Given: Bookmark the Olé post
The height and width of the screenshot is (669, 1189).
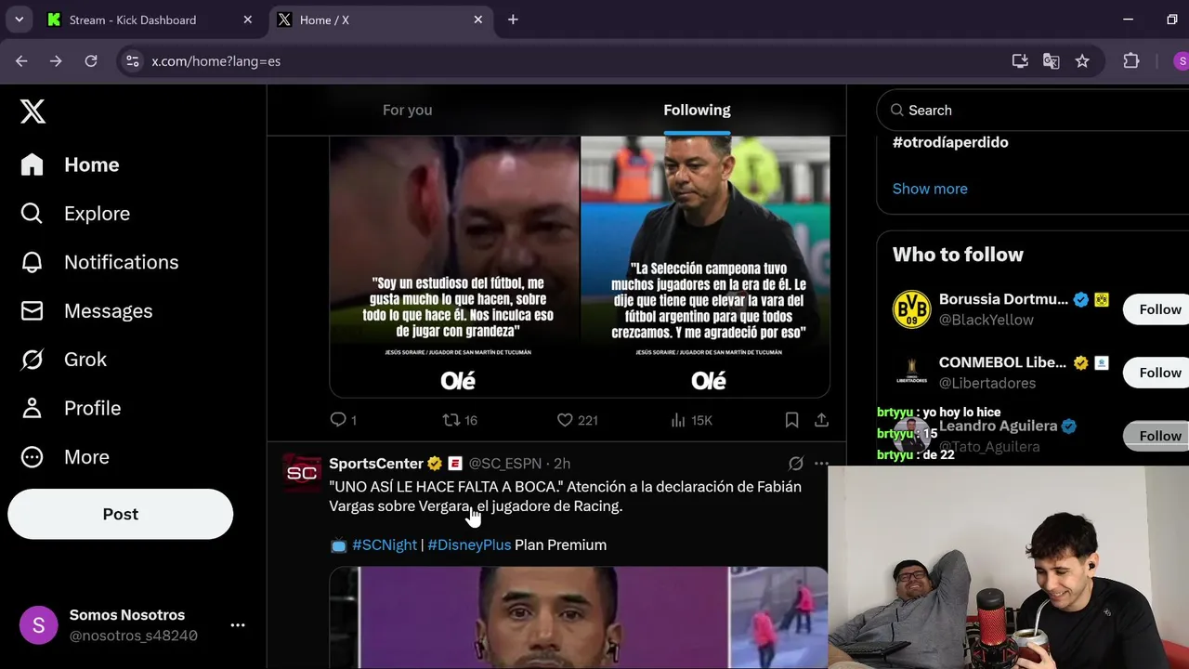Looking at the screenshot, I should tap(791, 420).
